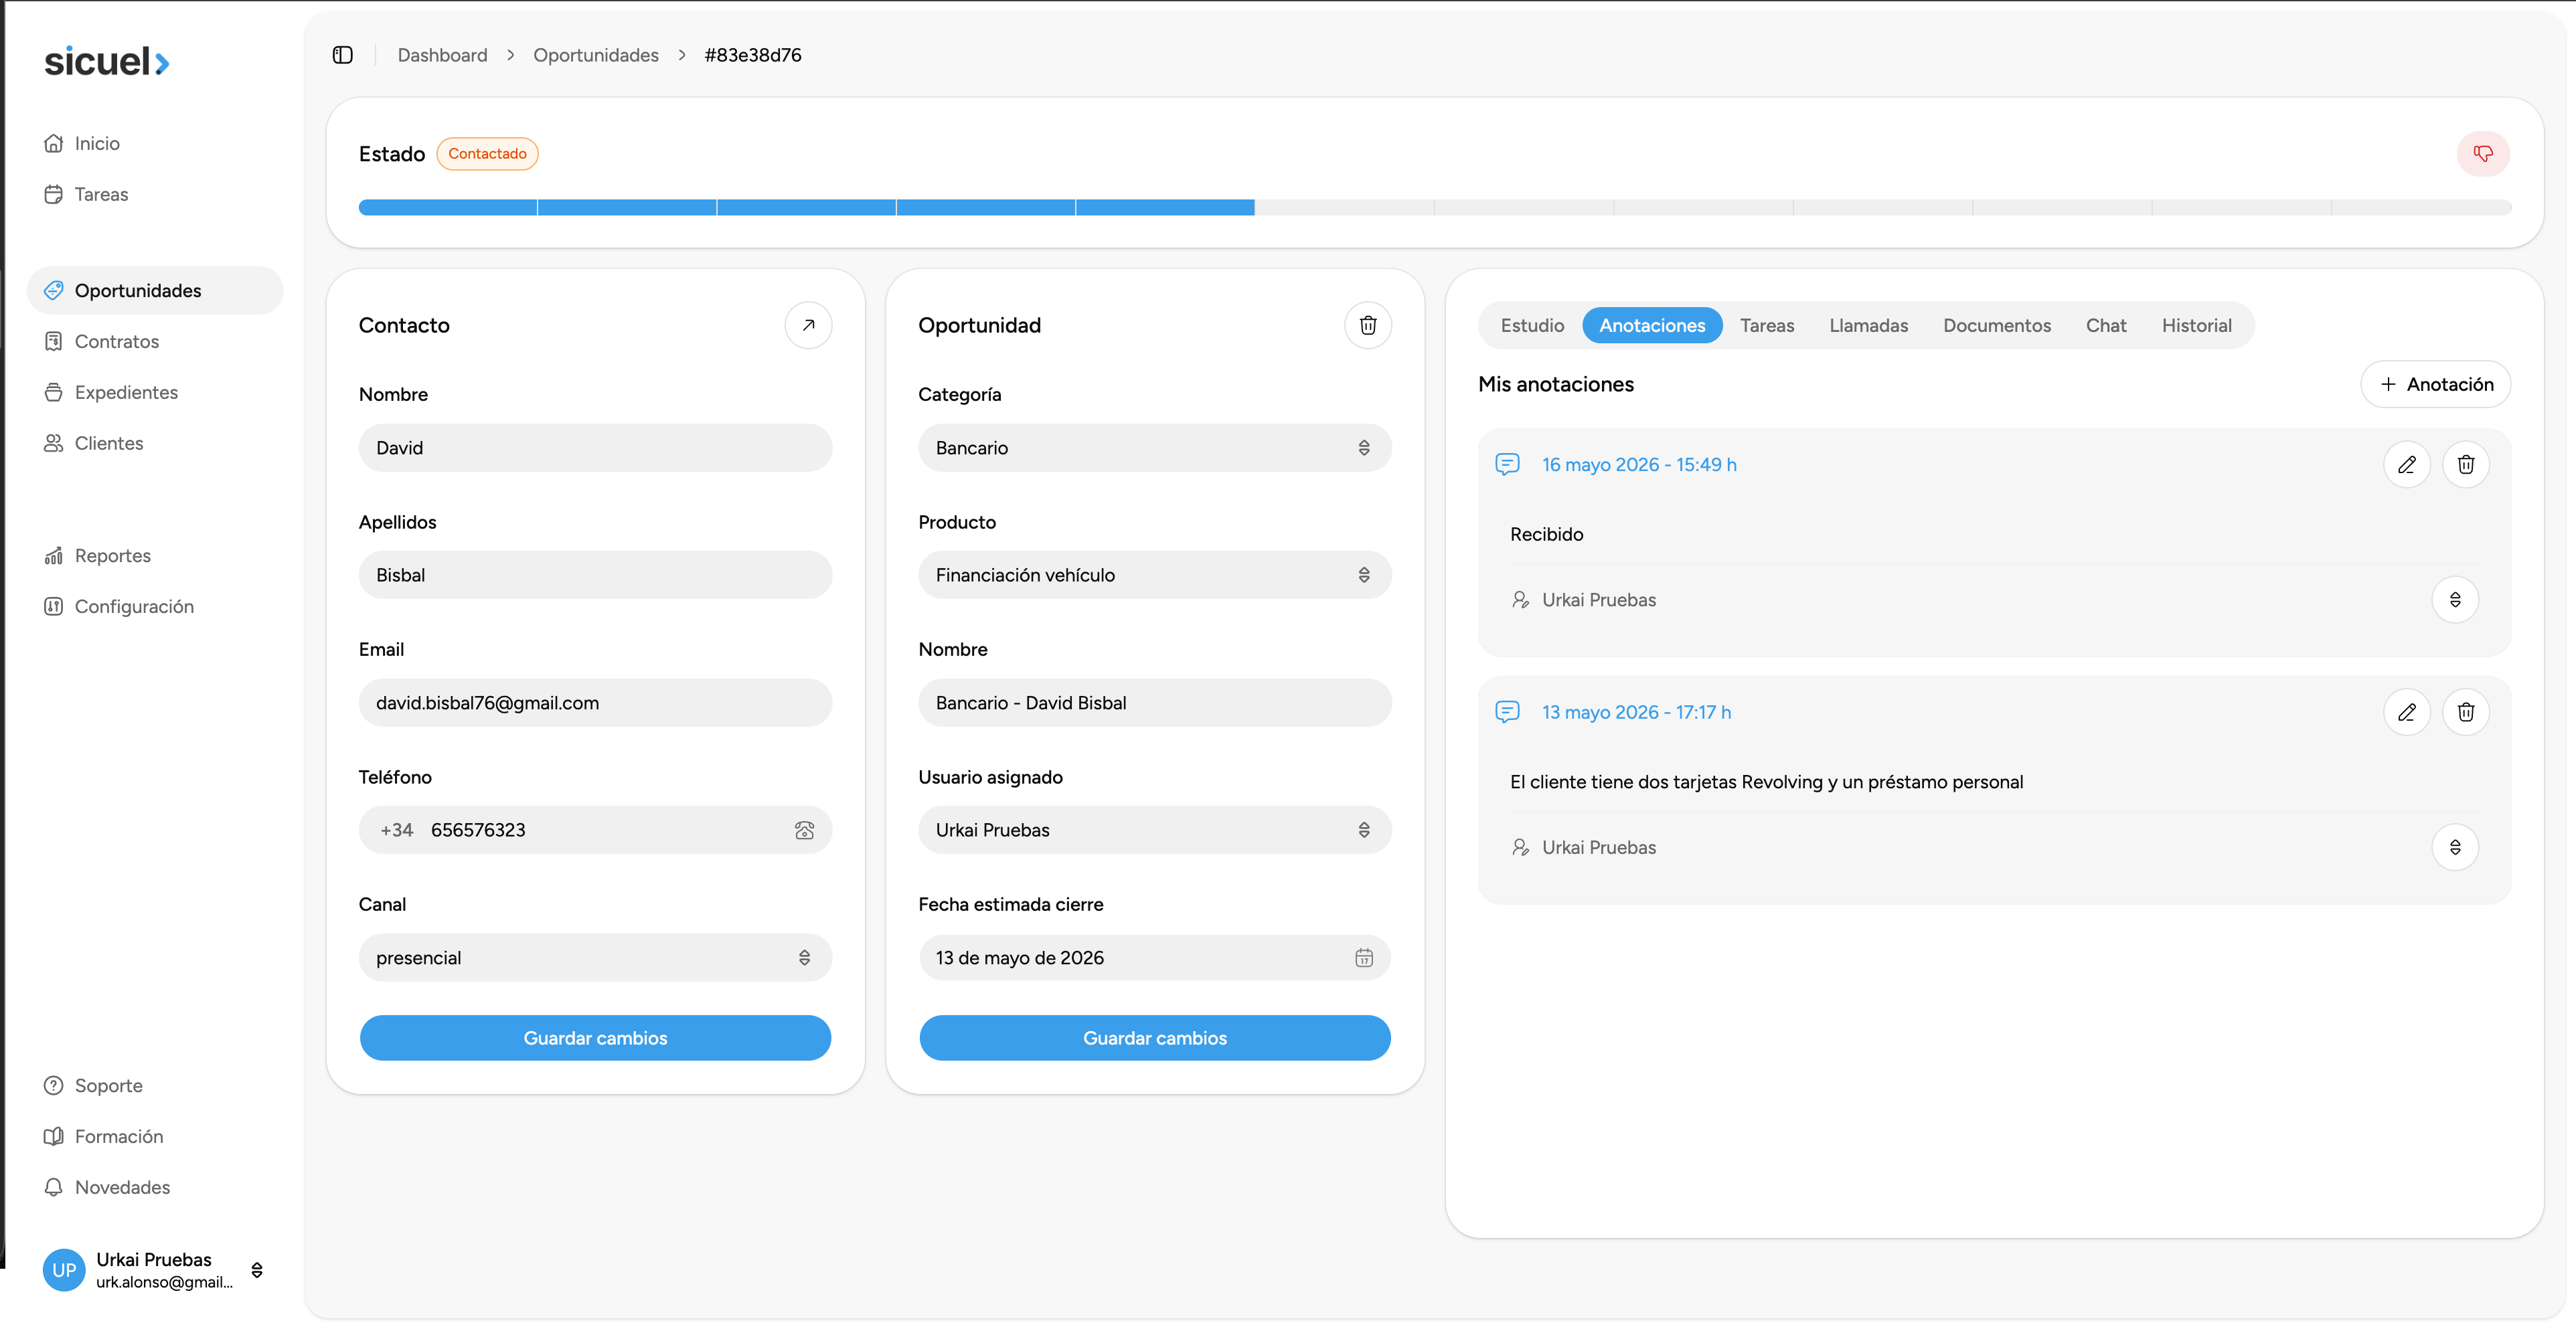The width and height of the screenshot is (2576, 1329).
Task: Edit the 13 mayo 2026 annotation
Action: click(x=2407, y=713)
